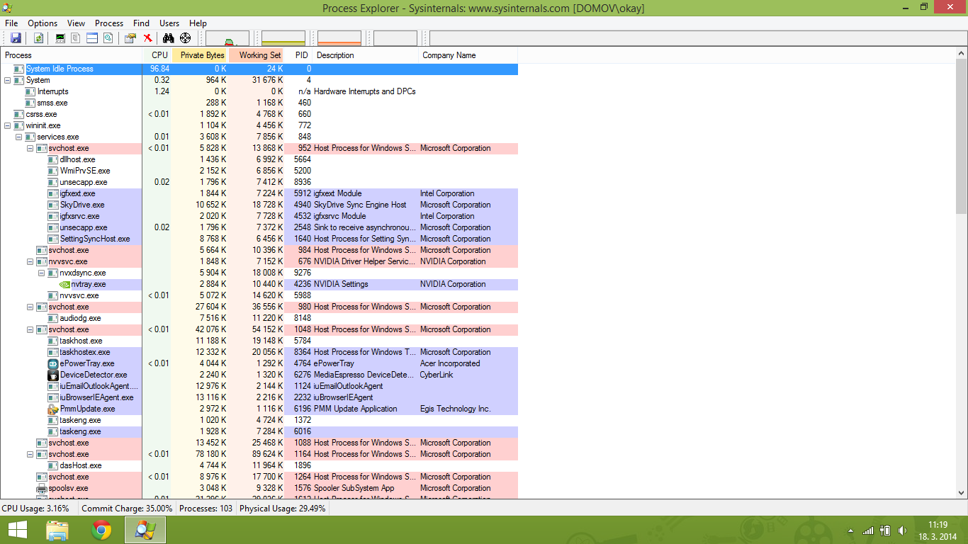Open the Process menu
968x544 pixels.
click(x=109, y=23)
